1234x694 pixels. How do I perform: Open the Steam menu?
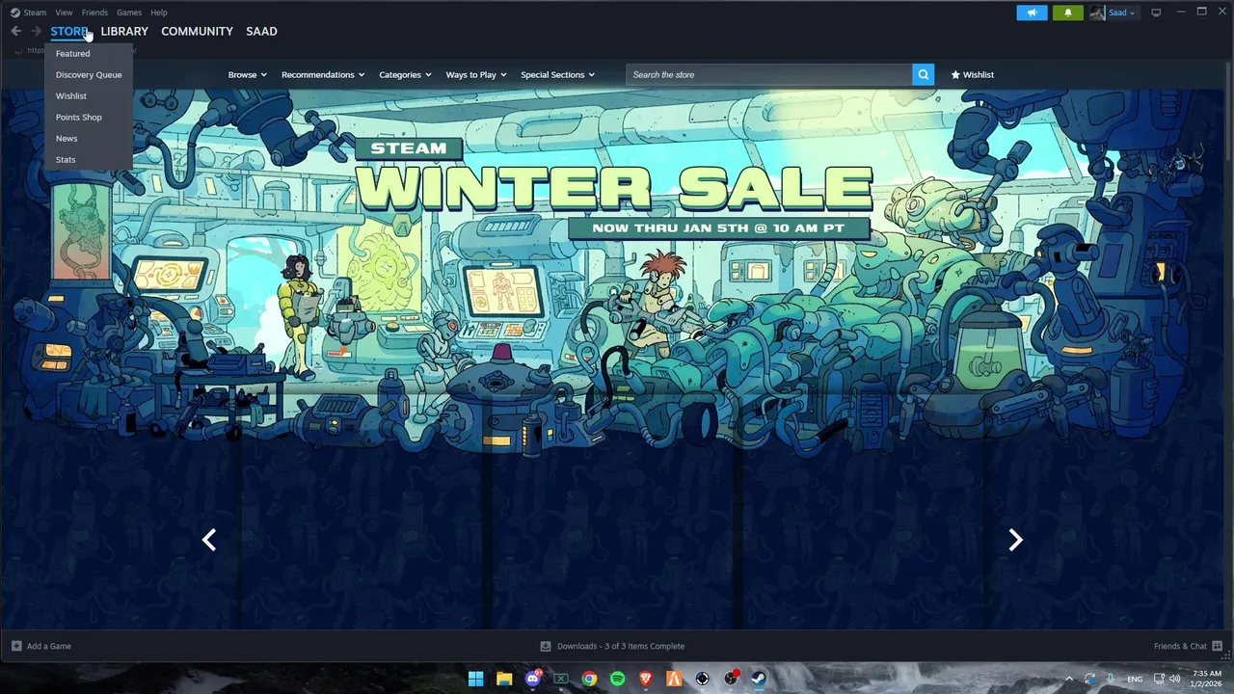35,13
